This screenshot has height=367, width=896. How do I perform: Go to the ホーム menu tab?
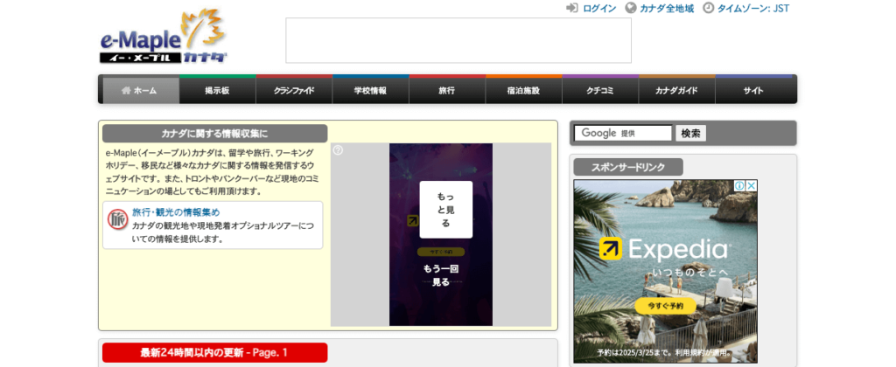click(x=141, y=90)
